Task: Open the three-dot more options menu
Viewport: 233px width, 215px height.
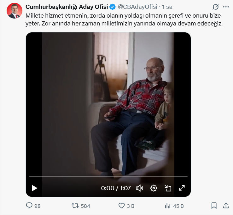Action: [226, 7]
